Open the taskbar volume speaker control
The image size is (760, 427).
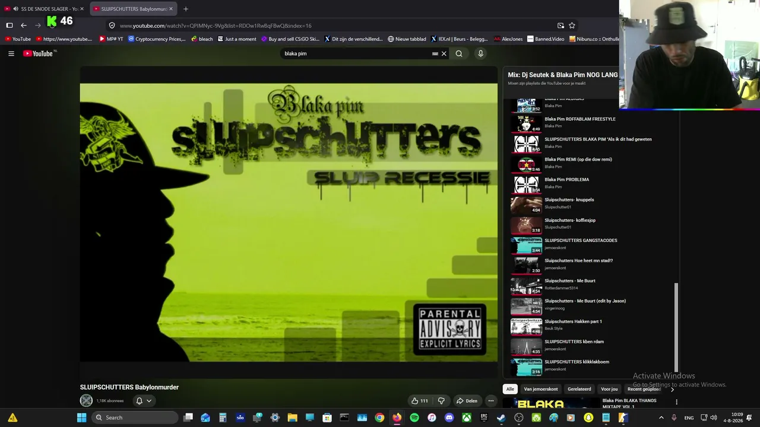click(x=714, y=418)
